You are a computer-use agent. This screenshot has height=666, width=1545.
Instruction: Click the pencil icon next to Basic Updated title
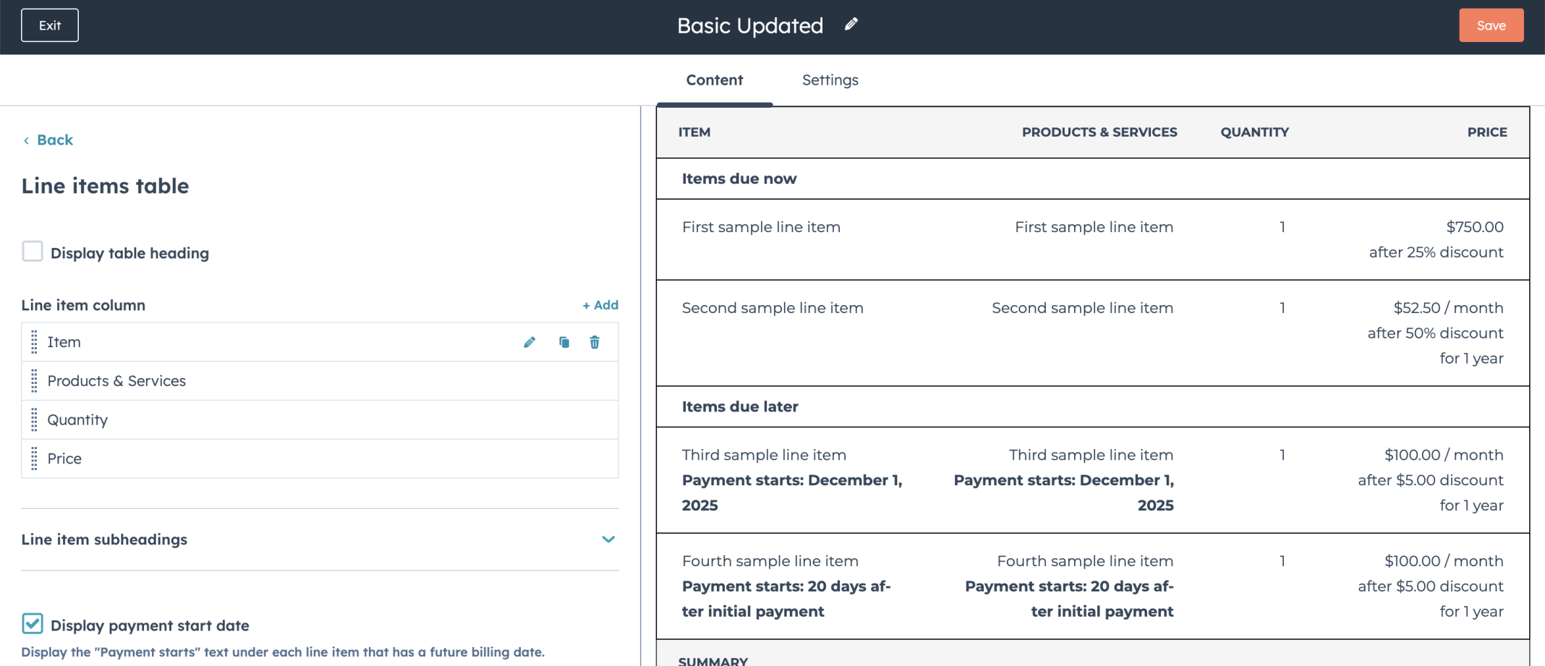(x=851, y=25)
